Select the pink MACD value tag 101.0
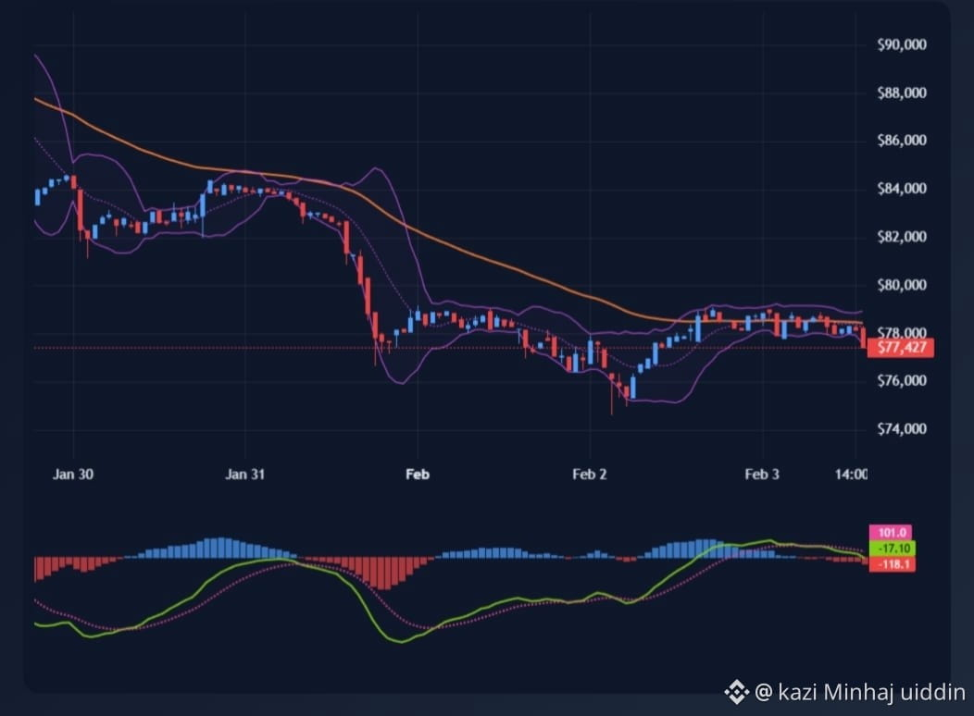The width and height of the screenshot is (974, 716). click(x=891, y=532)
